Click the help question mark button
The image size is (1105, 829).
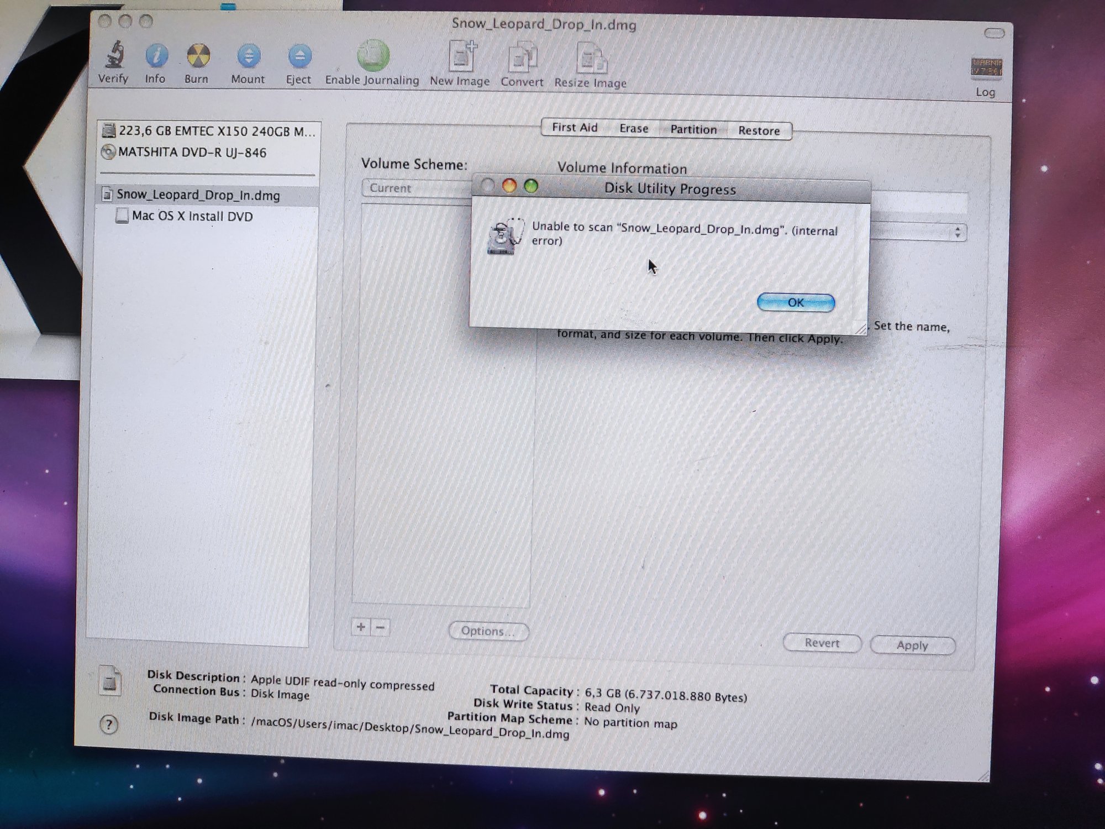[109, 725]
